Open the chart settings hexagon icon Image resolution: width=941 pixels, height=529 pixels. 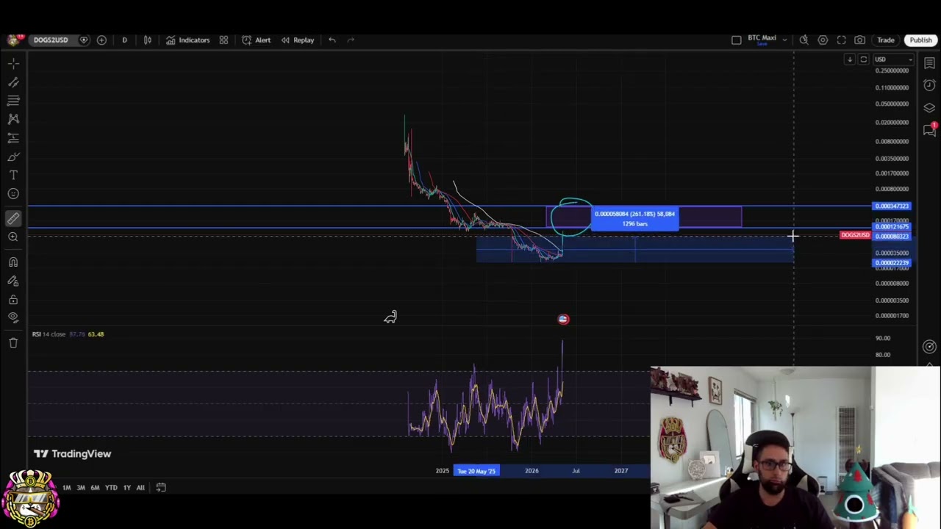tap(823, 40)
